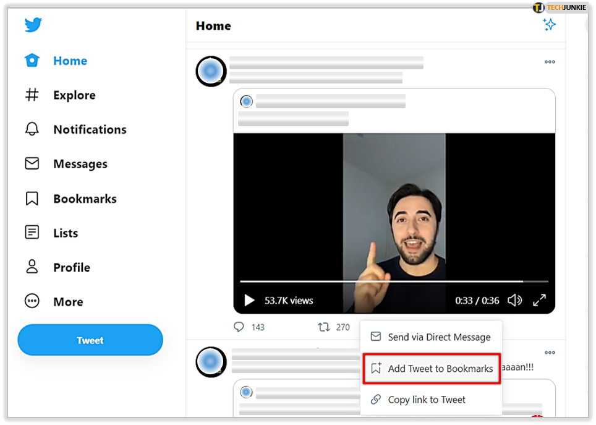The image size is (596, 425).
Task: Click the Notifications bell icon
Action: coord(32,129)
